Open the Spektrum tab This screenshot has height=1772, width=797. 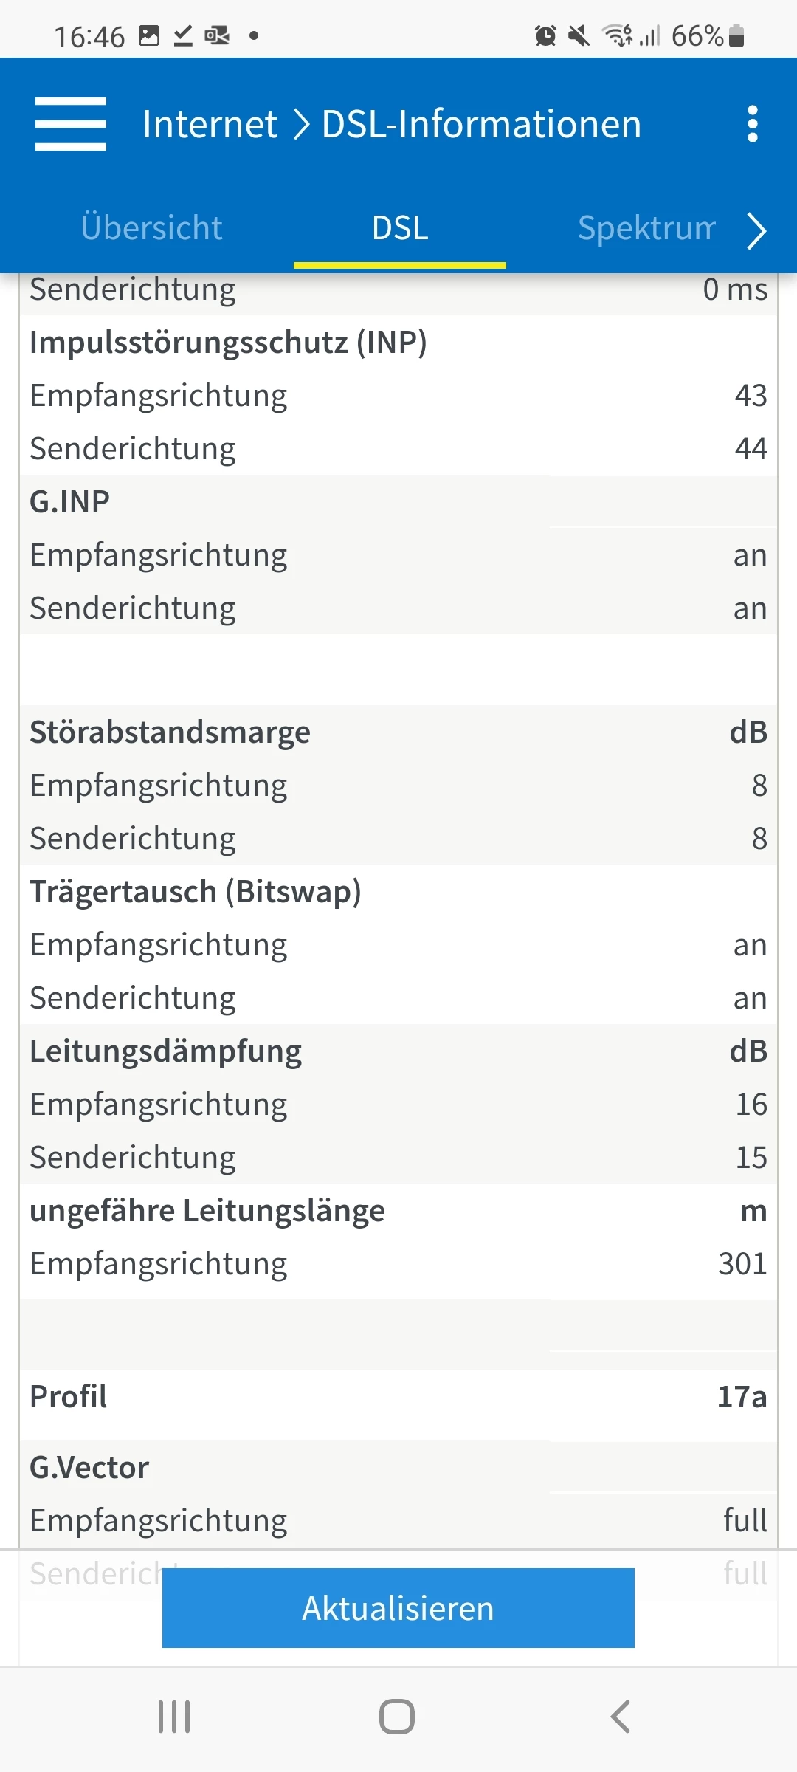click(x=646, y=228)
